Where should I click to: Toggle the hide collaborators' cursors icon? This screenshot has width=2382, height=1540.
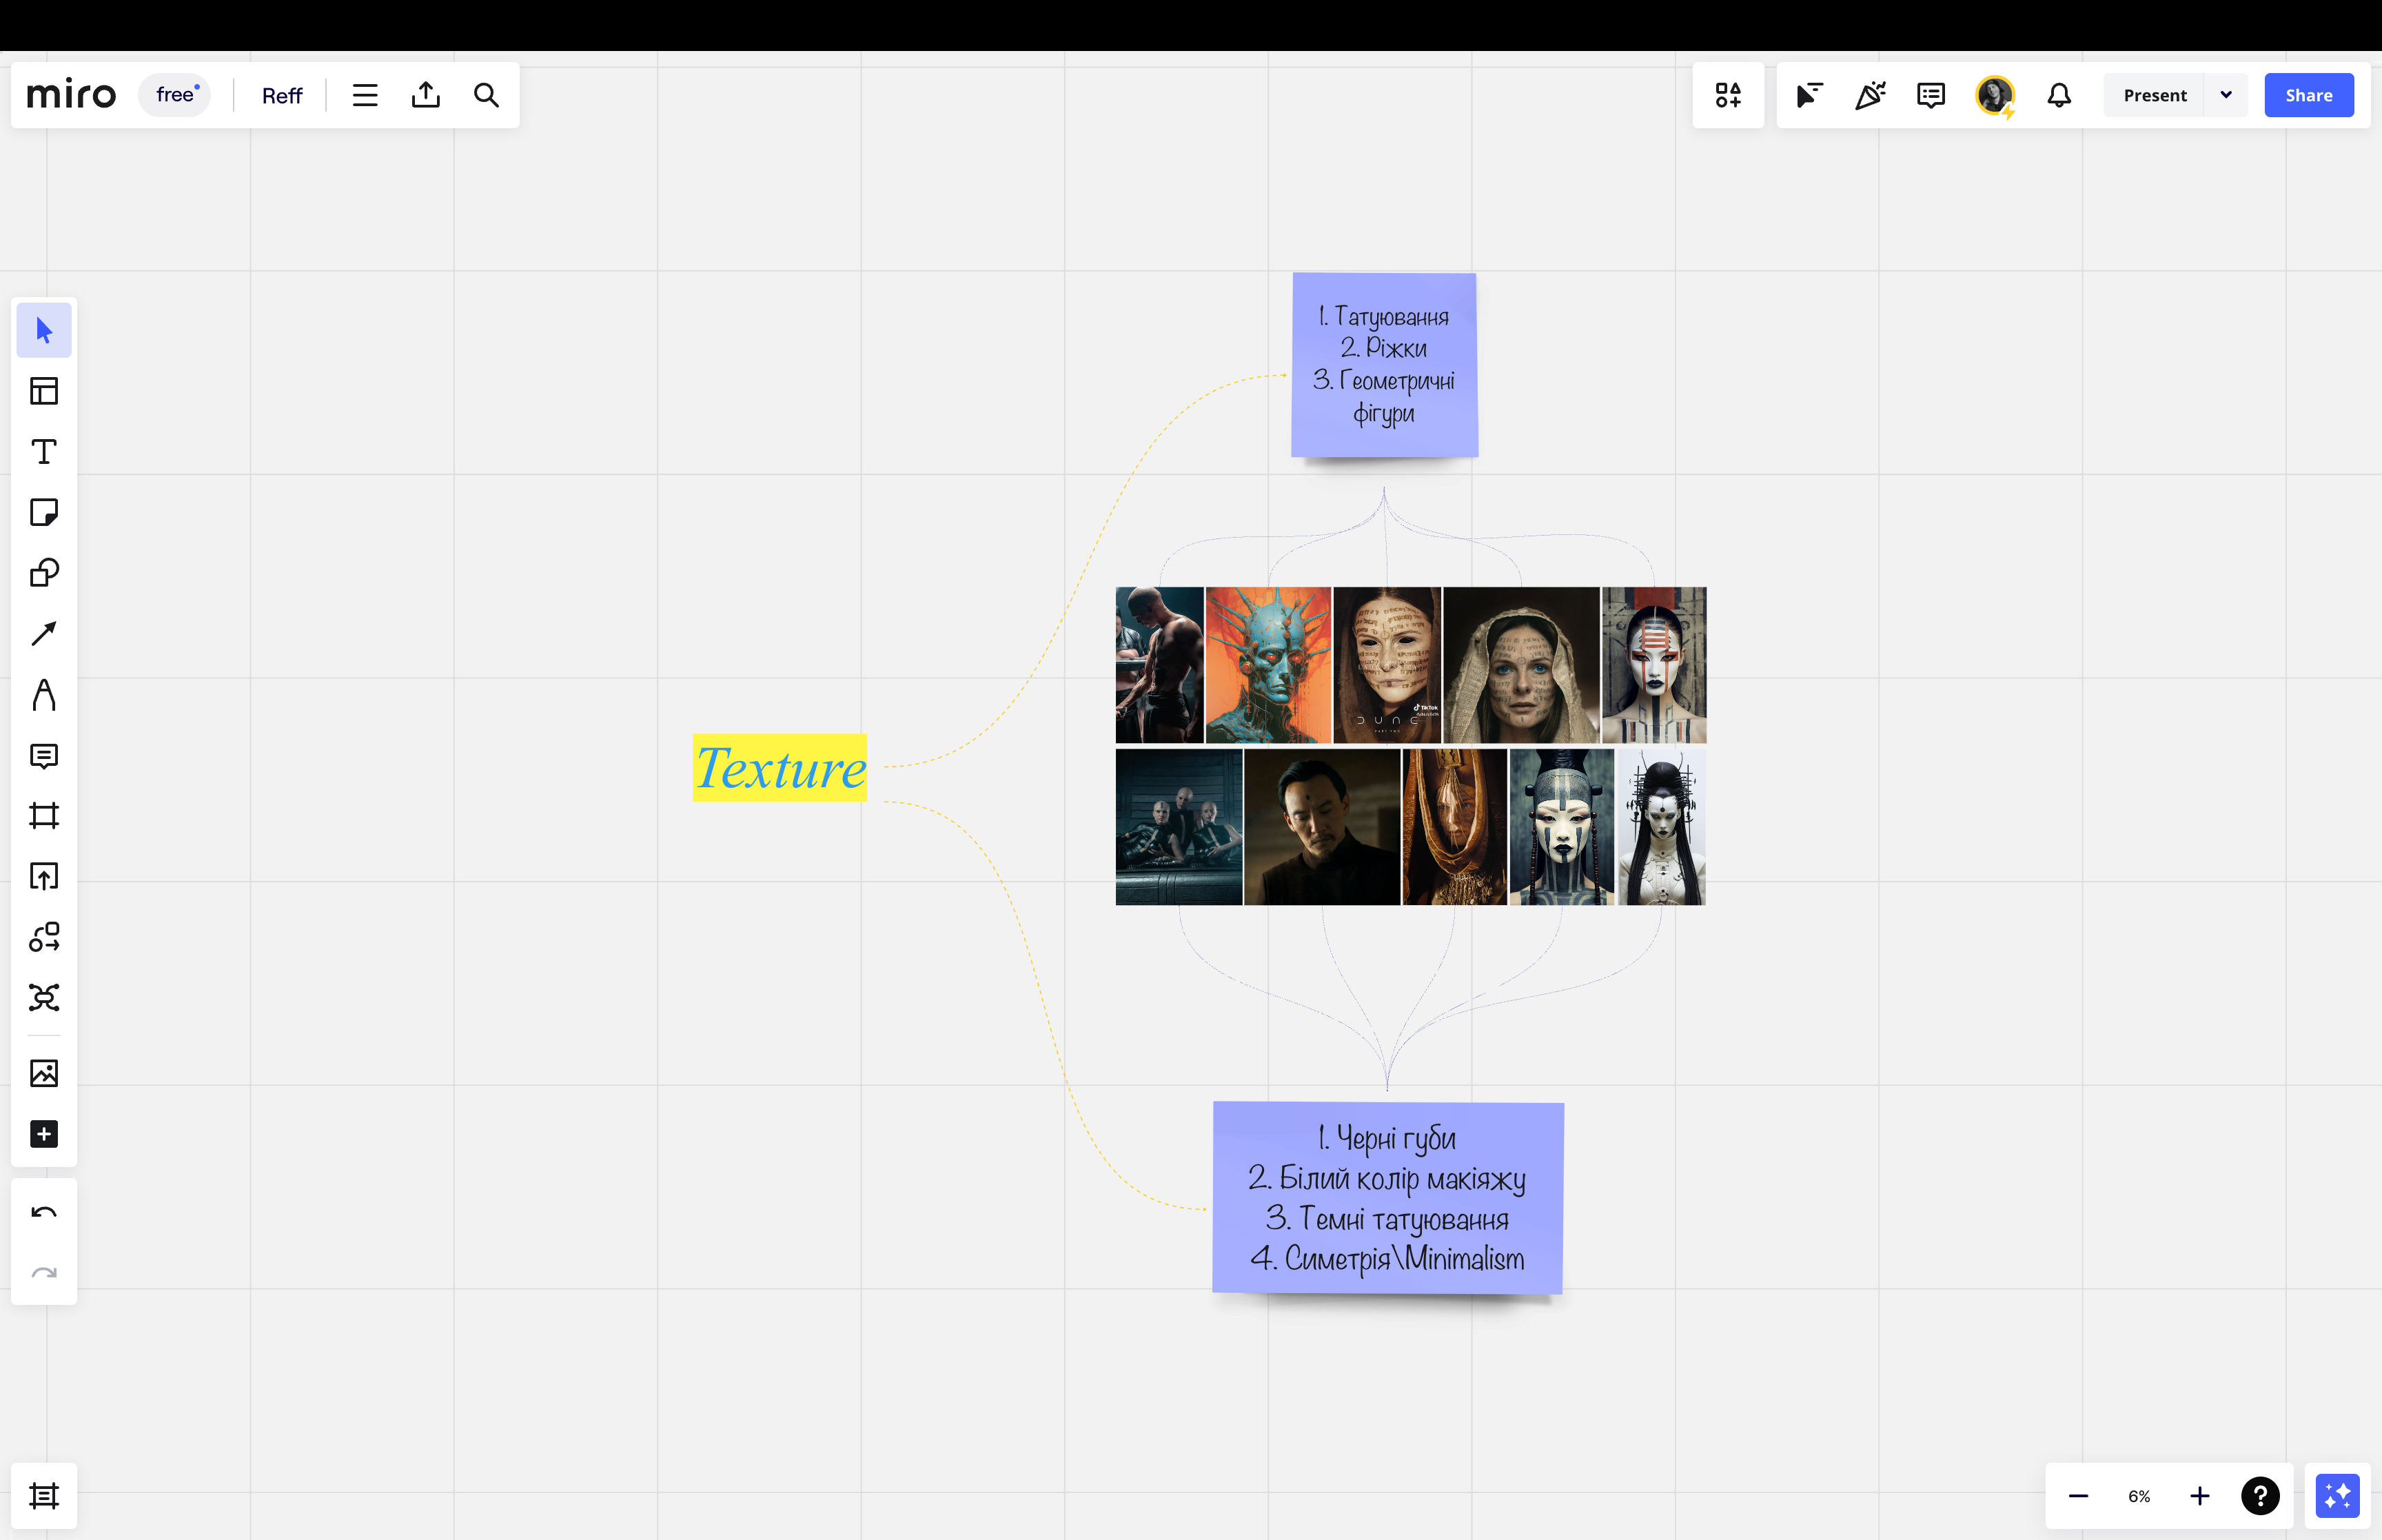point(1809,95)
